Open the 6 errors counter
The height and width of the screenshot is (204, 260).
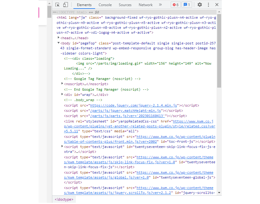pos(176,5)
